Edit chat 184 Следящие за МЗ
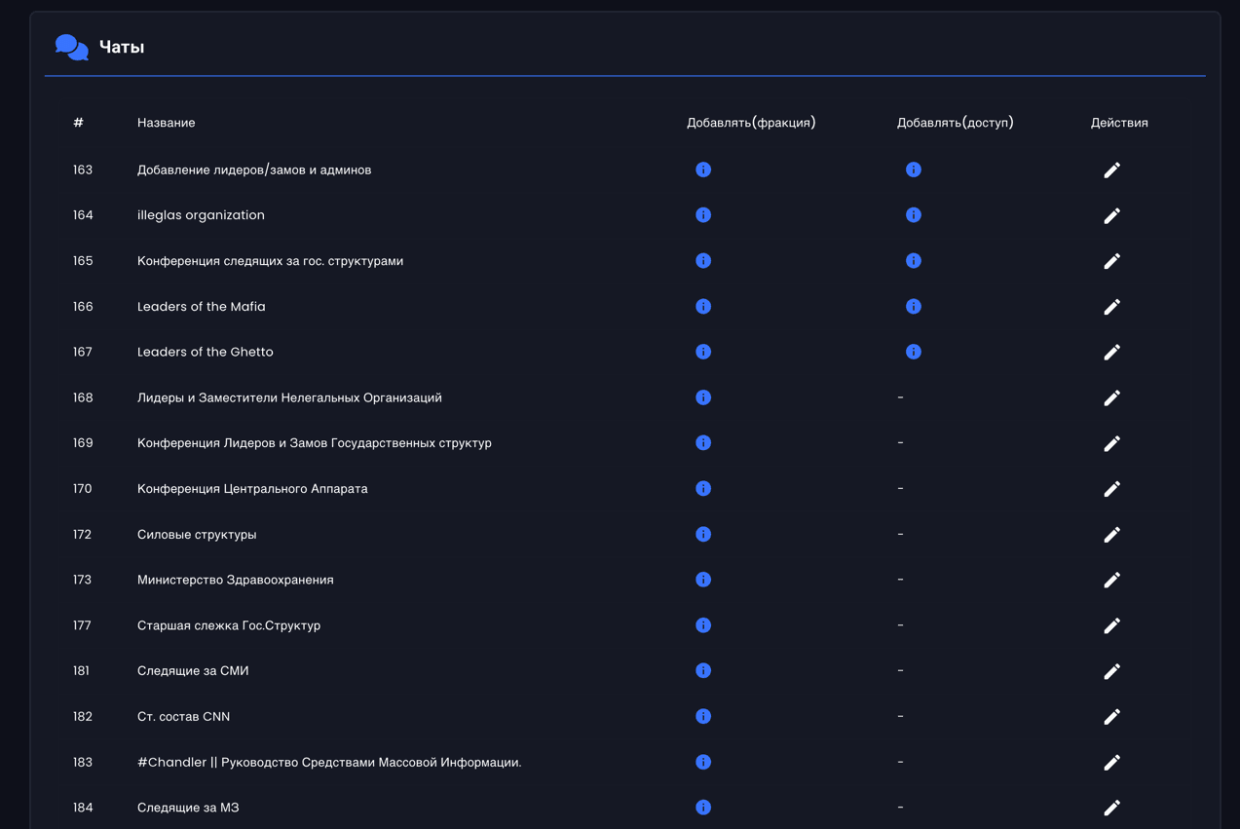The image size is (1240, 829). [x=1111, y=808]
